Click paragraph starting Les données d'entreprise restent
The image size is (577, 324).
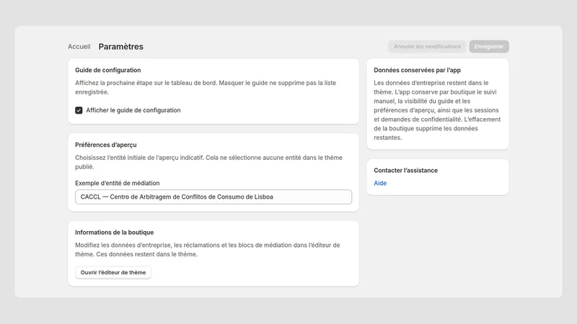pyautogui.click(x=437, y=110)
